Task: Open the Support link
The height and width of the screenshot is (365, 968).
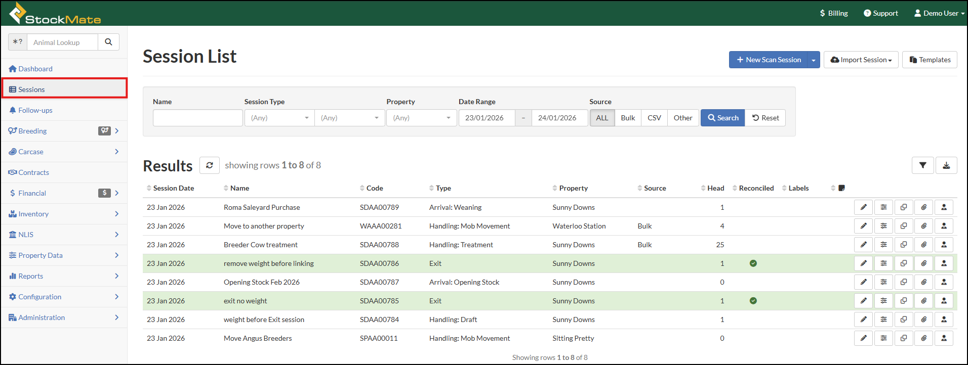Action: (880, 13)
